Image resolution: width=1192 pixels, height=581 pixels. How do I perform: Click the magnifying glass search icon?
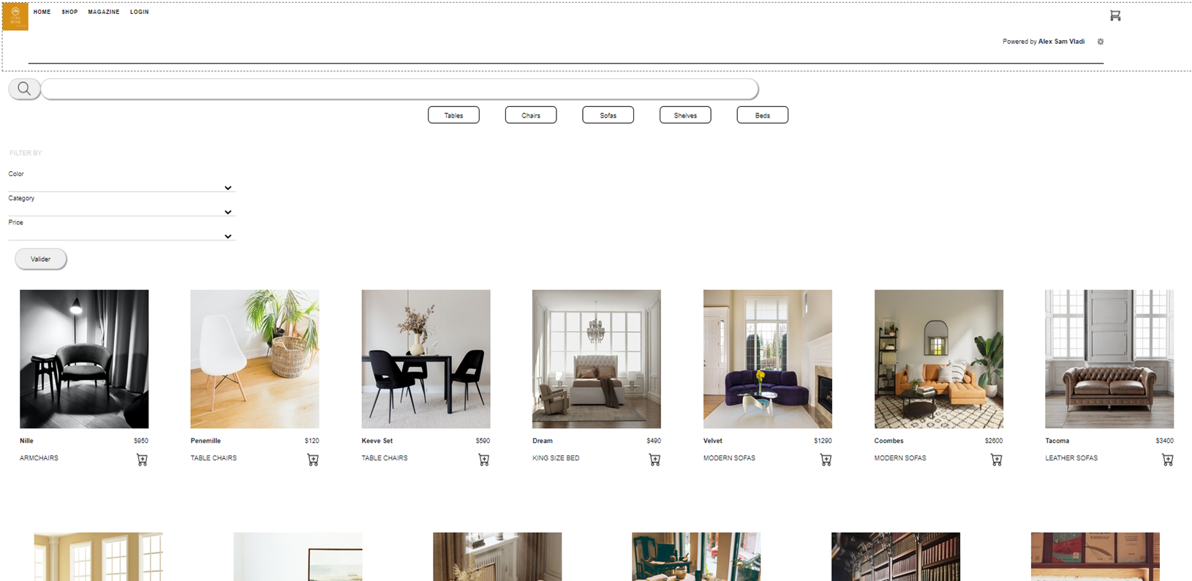[24, 89]
